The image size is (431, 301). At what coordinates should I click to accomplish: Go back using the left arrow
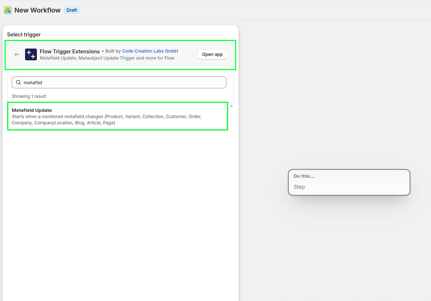tap(17, 54)
